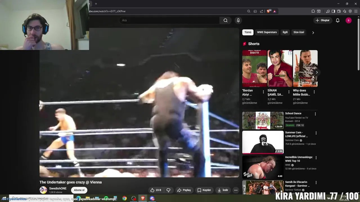Click the İndir download button
The height and width of the screenshot is (202, 360).
click(x=223, y=190)
